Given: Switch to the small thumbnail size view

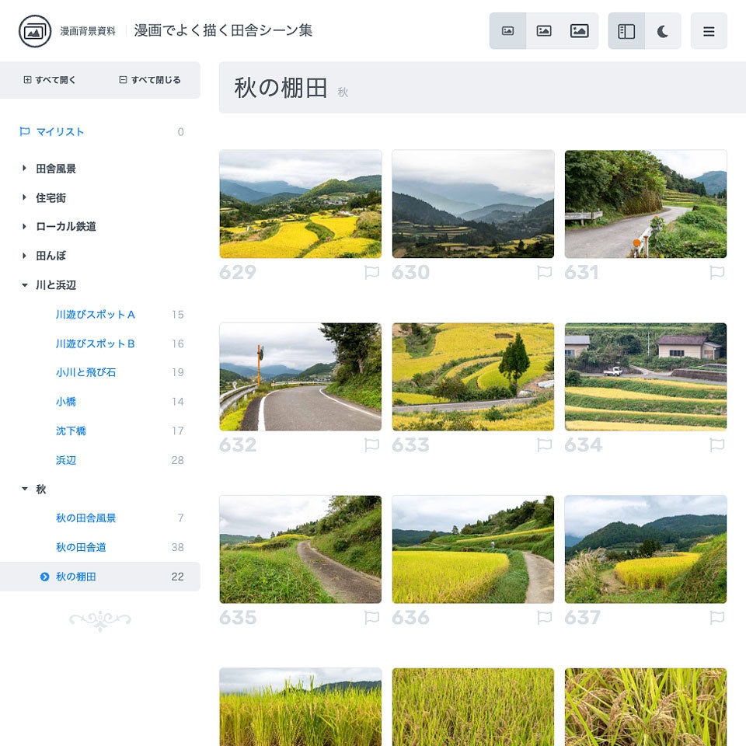Looking at the screenshot, I should [x=508, y=30].
